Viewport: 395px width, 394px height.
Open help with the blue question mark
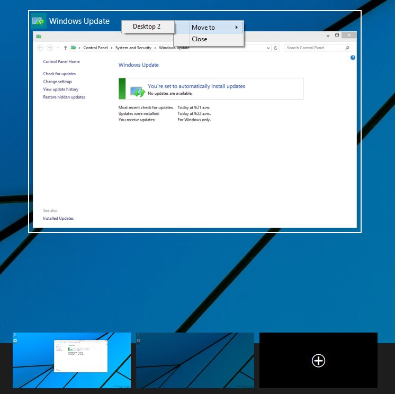353,57
